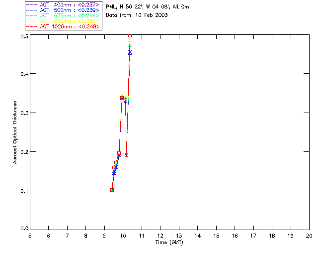Click the y-axis tick label 0.0

[x=24, y=229]
